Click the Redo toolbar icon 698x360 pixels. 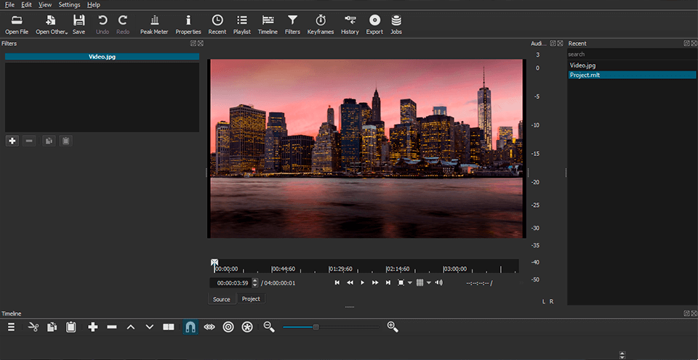tap(123, 25)
